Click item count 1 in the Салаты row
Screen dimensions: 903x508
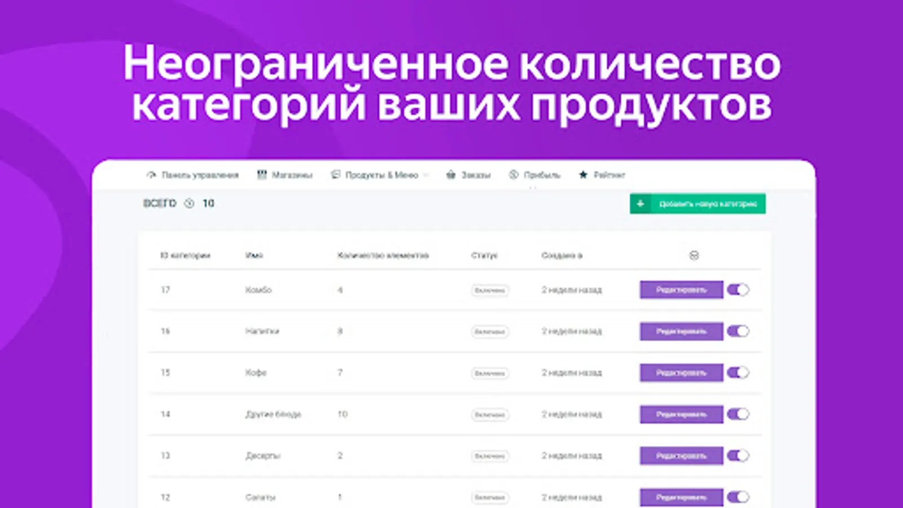point(340,497)
